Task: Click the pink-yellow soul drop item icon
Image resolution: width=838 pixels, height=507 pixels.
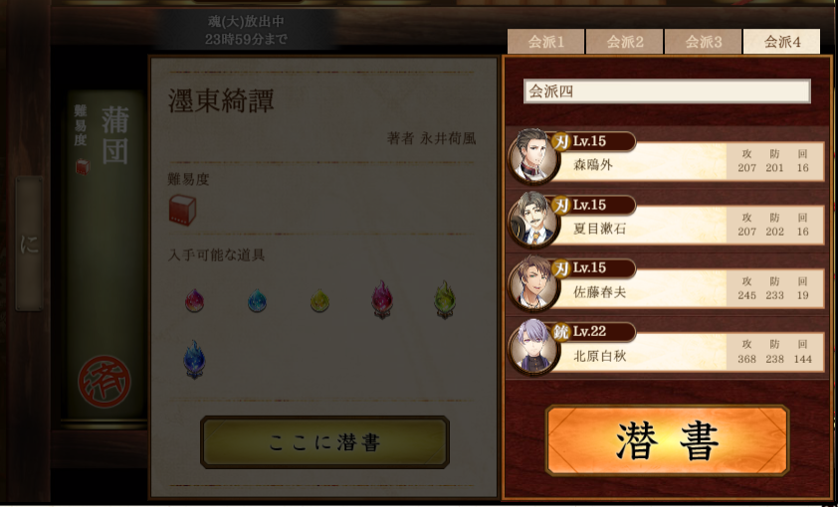Action: (194, 300)
